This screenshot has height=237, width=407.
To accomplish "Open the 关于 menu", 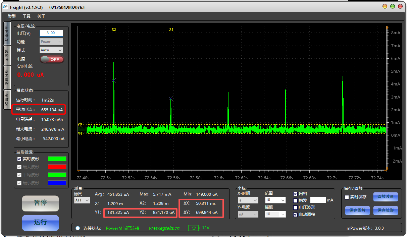I will tap(41, 16).
